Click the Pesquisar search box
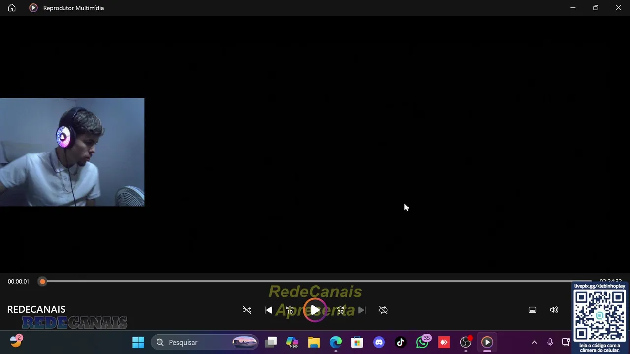Viewport: 630px width, 354px height. 205,342
